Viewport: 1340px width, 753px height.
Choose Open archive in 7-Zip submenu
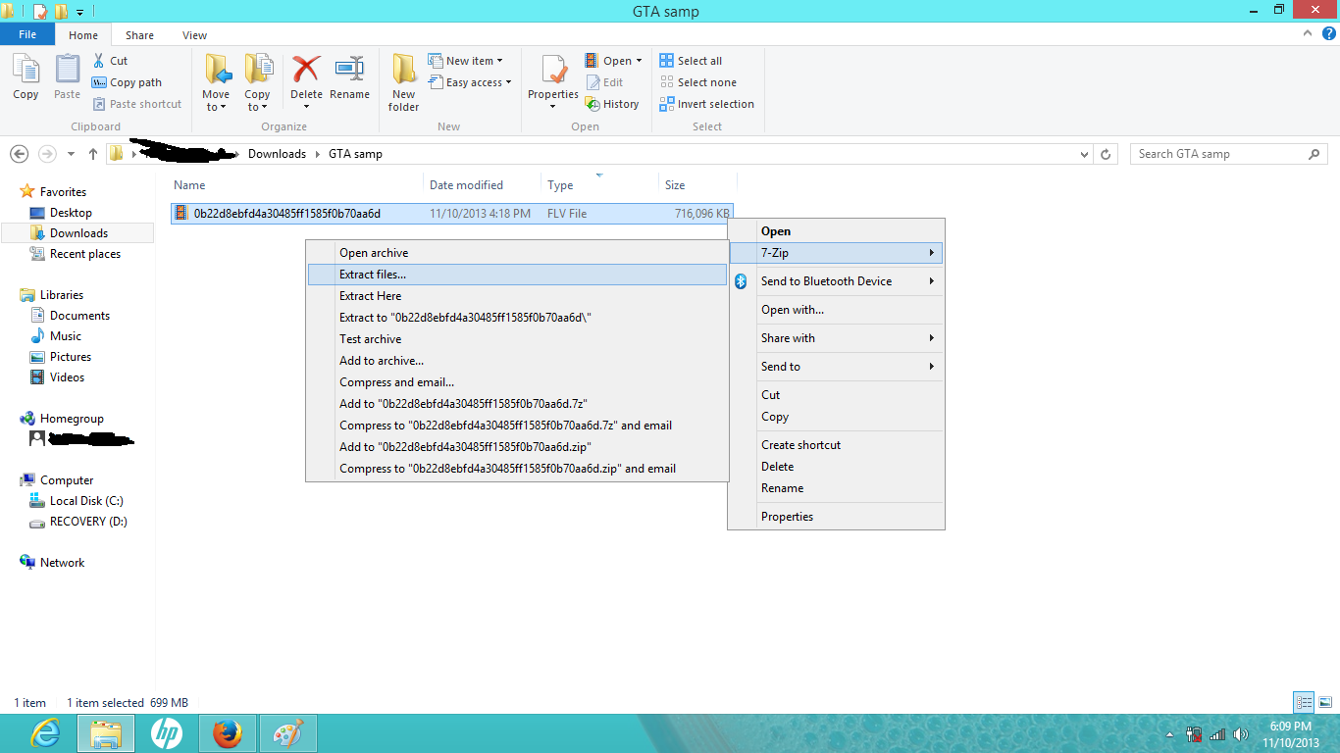tap(517, 253)
